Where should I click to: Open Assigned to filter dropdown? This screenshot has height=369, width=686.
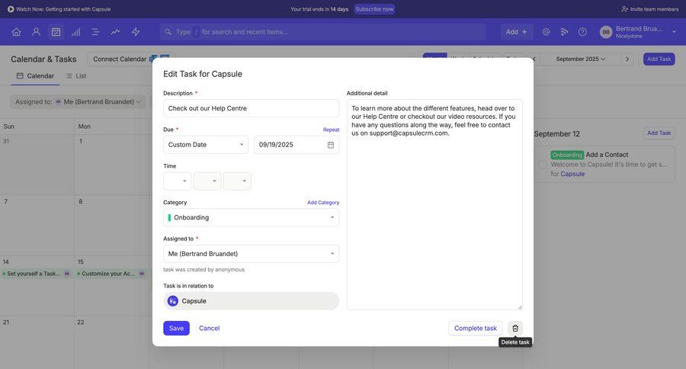(78, 102)
